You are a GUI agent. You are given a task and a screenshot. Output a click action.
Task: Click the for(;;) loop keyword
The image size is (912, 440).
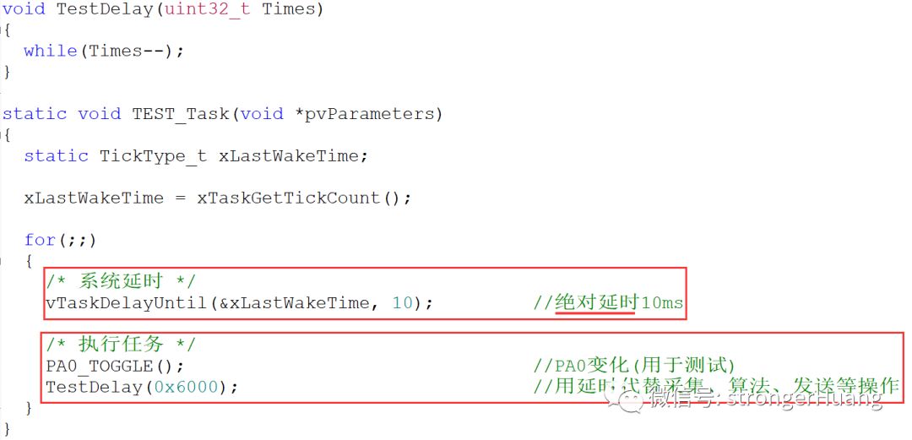[x=61, y=240]
